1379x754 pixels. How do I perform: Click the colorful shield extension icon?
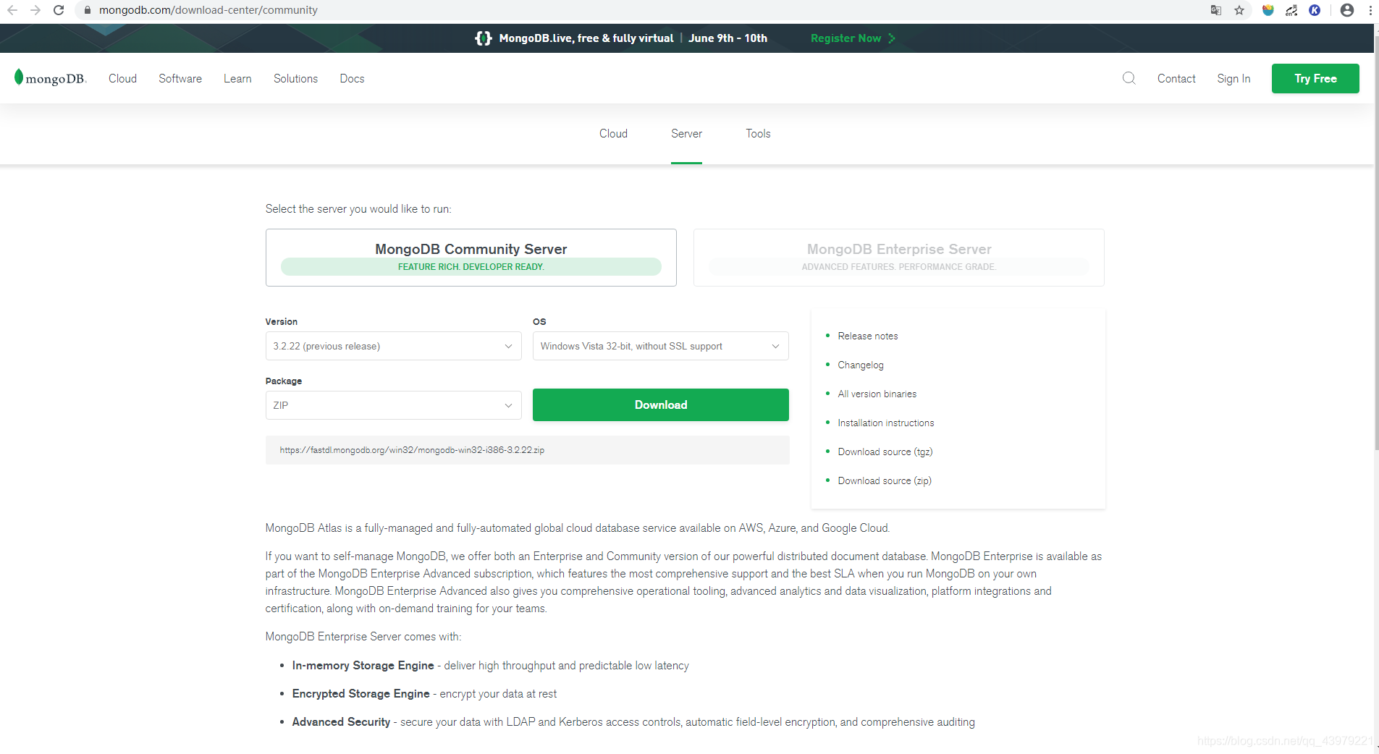pyautogui.click(x=1268, y=10)
